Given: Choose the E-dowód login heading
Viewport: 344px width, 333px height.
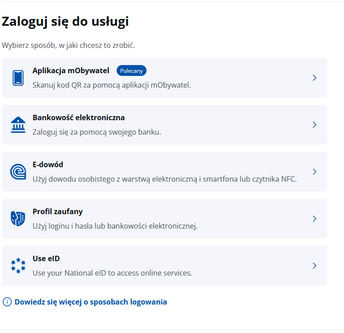Looking at the screenshot, I should pos(48,164).
